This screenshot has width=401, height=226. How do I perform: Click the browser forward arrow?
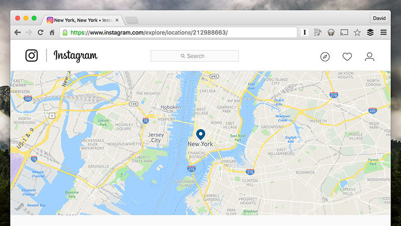point(29,33)
